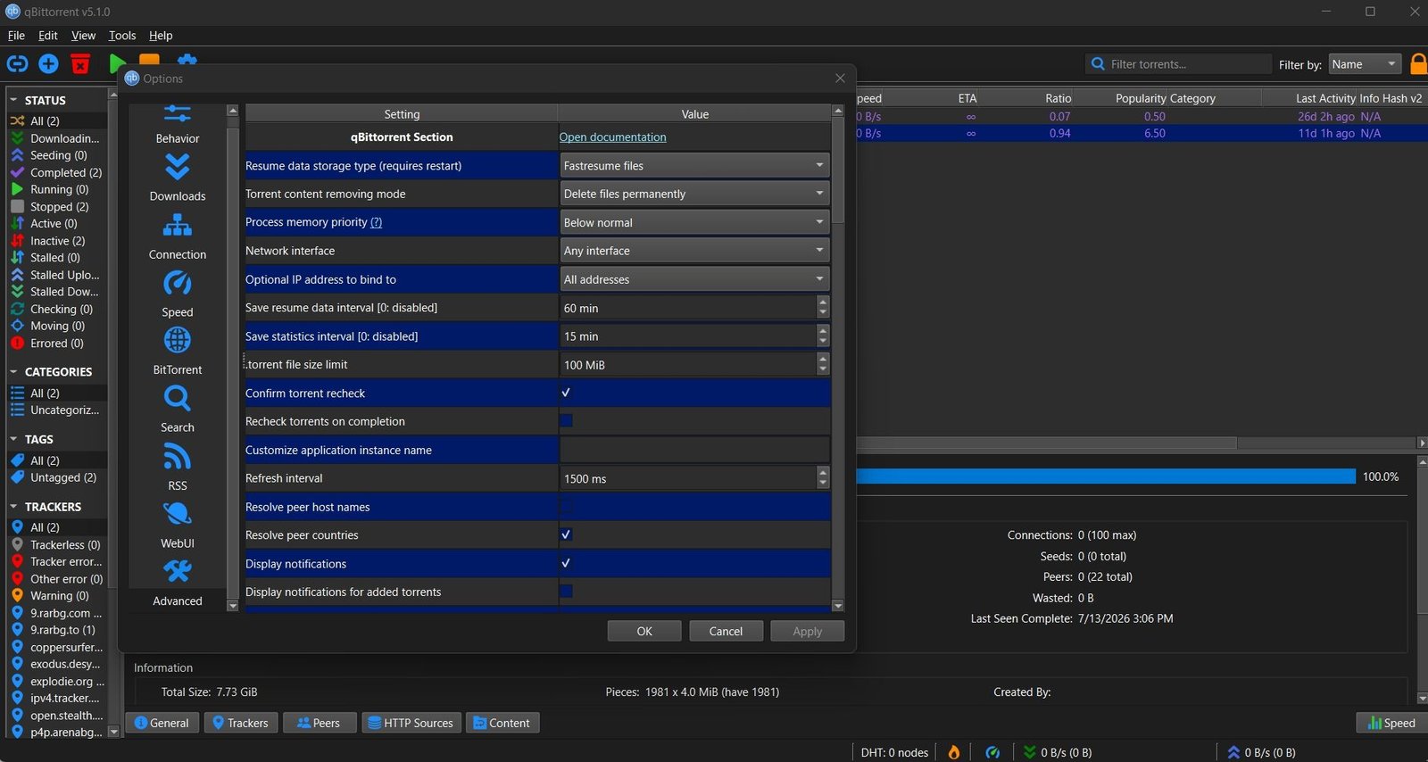Open the Edit menu

point(48,36)
